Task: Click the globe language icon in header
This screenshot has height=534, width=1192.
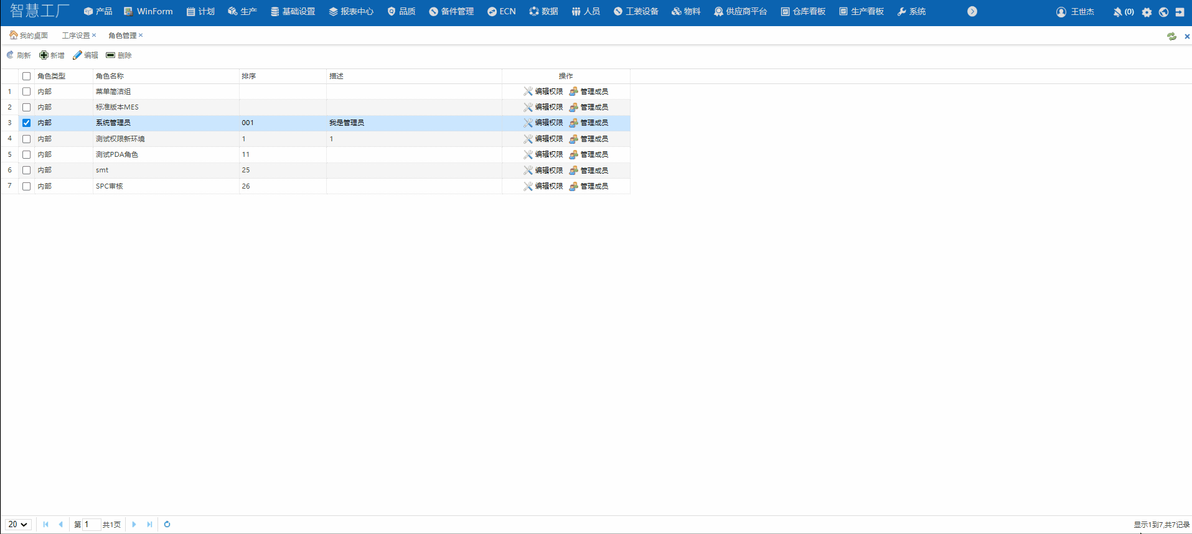Action: coord(1163,12)
